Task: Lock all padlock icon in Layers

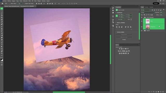Action: coord(152,15)
